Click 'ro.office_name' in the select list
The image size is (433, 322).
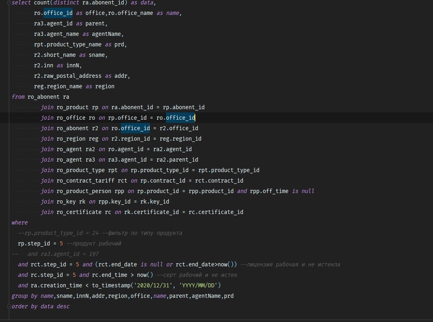131,13
